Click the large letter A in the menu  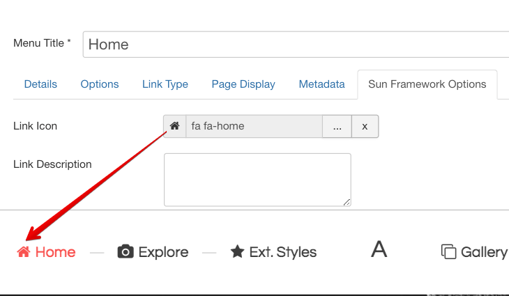coord(379,249)
